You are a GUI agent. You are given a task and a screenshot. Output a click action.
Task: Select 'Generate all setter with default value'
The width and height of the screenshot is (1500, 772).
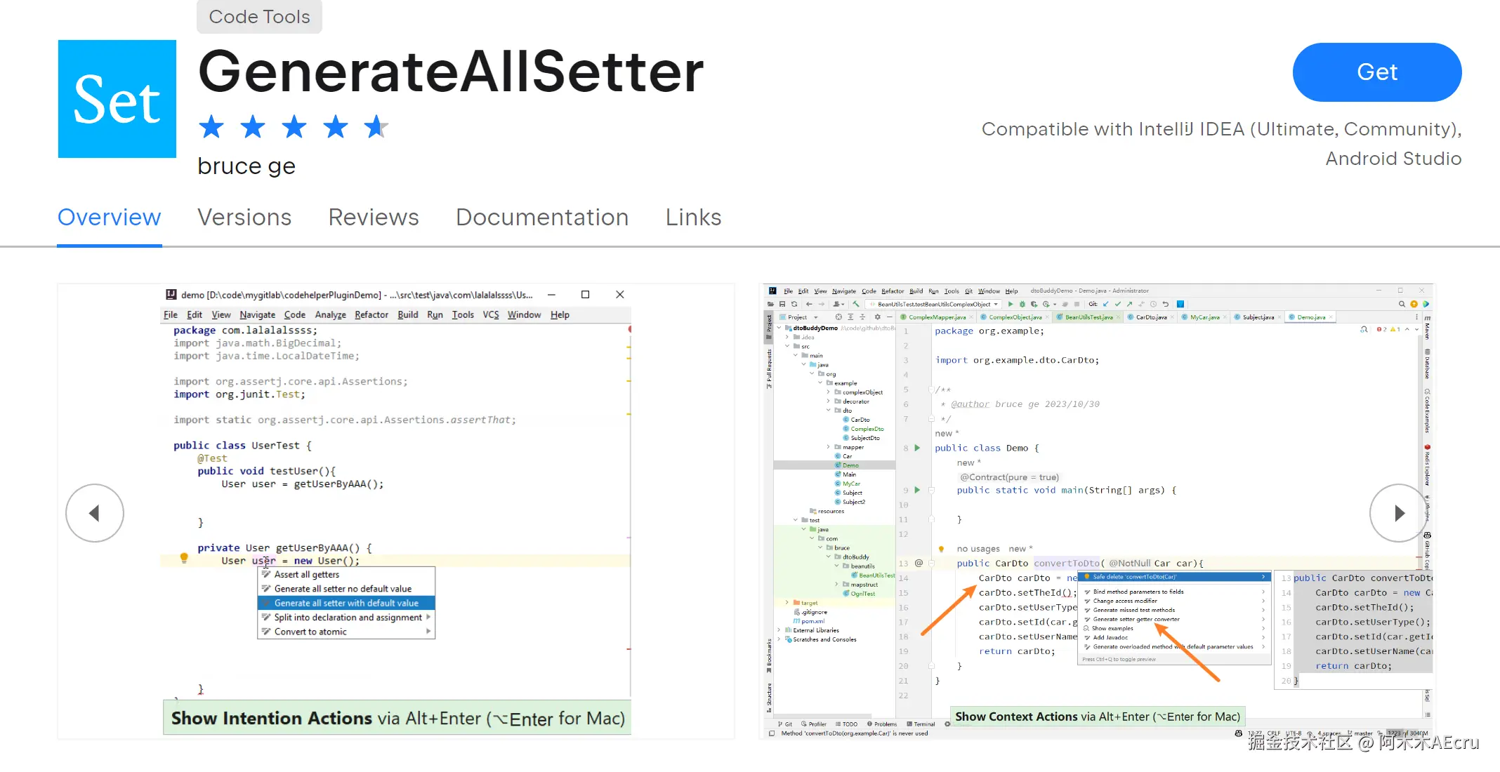(x=346, y=603)
